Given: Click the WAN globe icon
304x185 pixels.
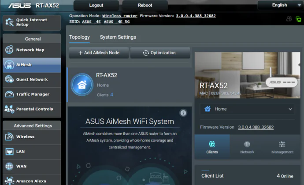Looking at the screenshot, I should tap(9, 166).
